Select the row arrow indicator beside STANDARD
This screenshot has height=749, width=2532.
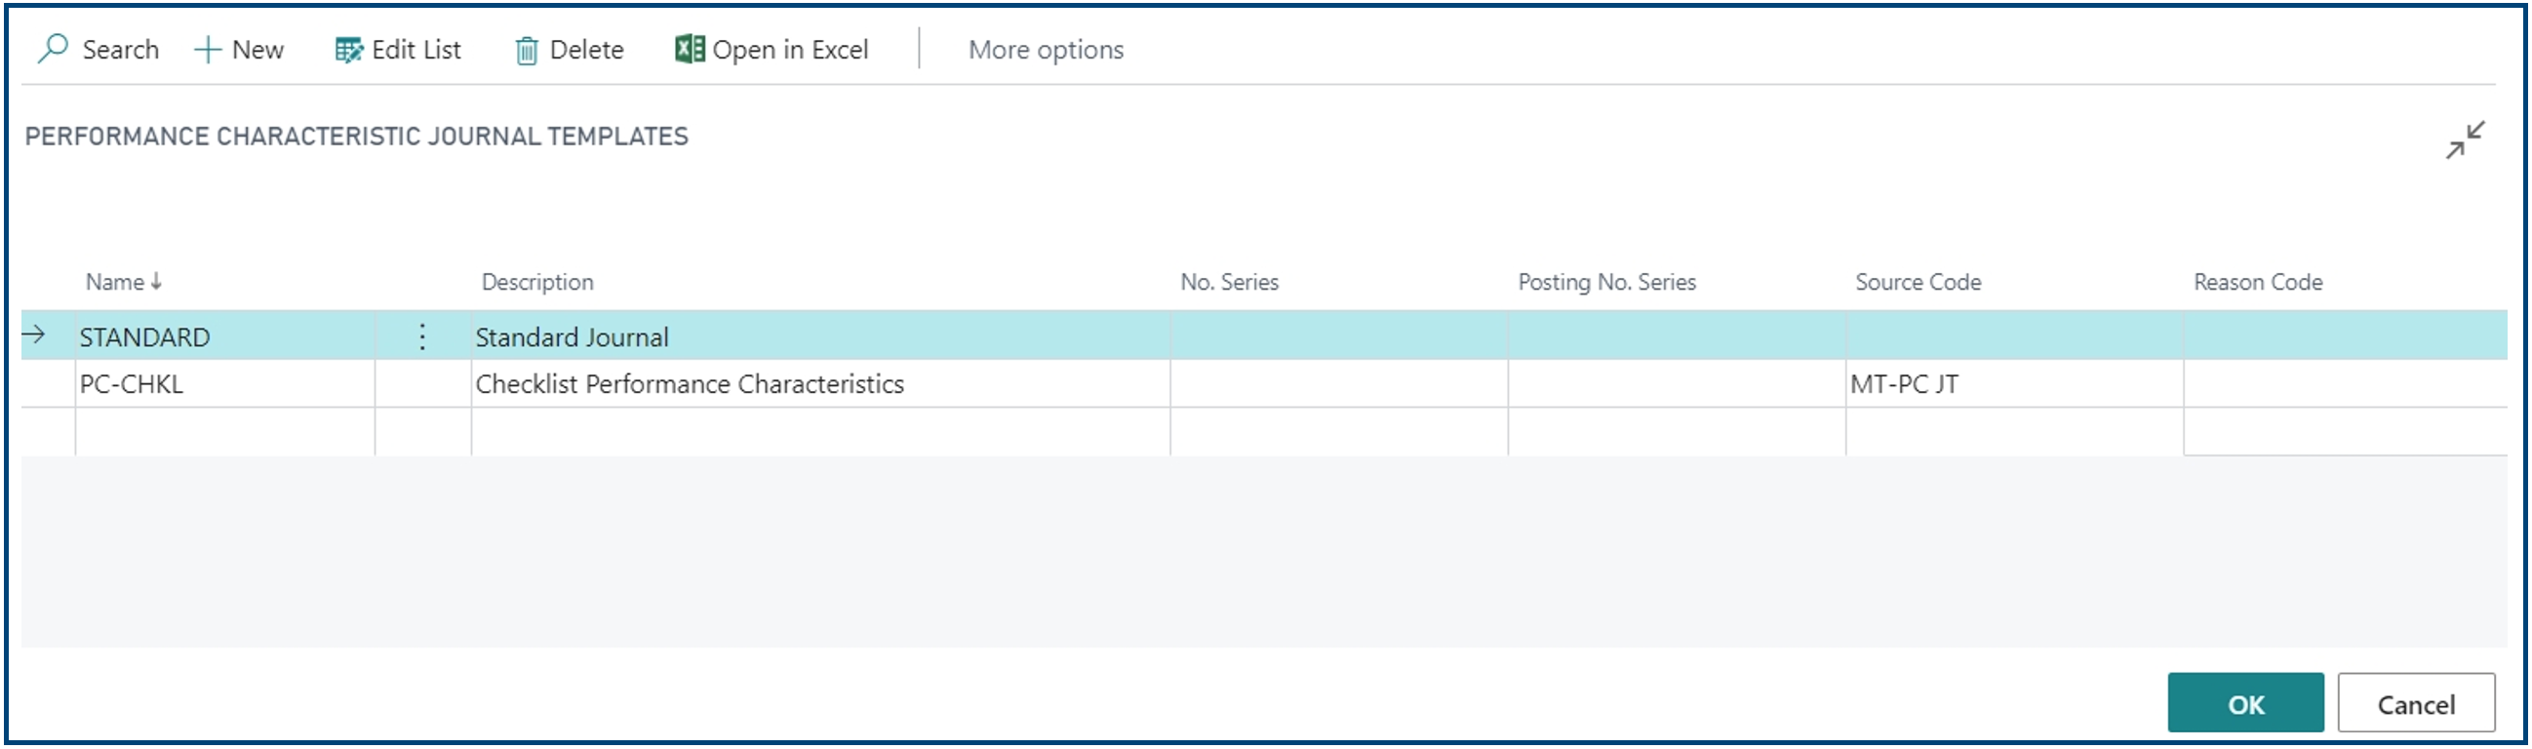pyautogui.click(x=34, y=335)
